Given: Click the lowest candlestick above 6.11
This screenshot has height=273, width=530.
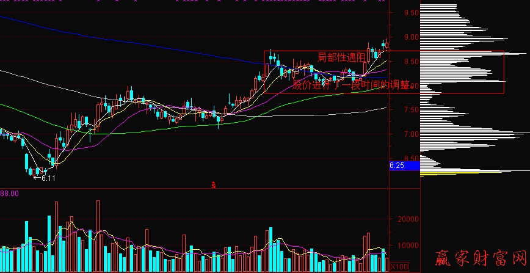Looking at the screenshot, I should tap(32, 172).
